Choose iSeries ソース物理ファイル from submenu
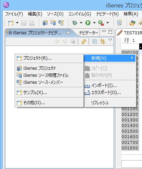142x169 pixels. 49,75
